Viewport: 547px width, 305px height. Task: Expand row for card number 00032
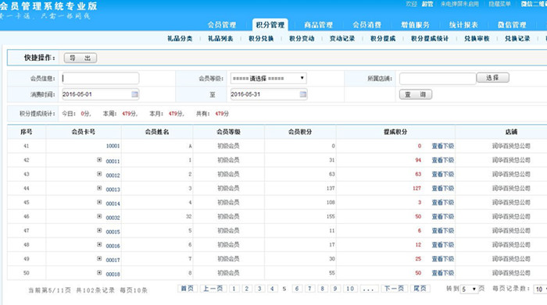click(99, 216)
